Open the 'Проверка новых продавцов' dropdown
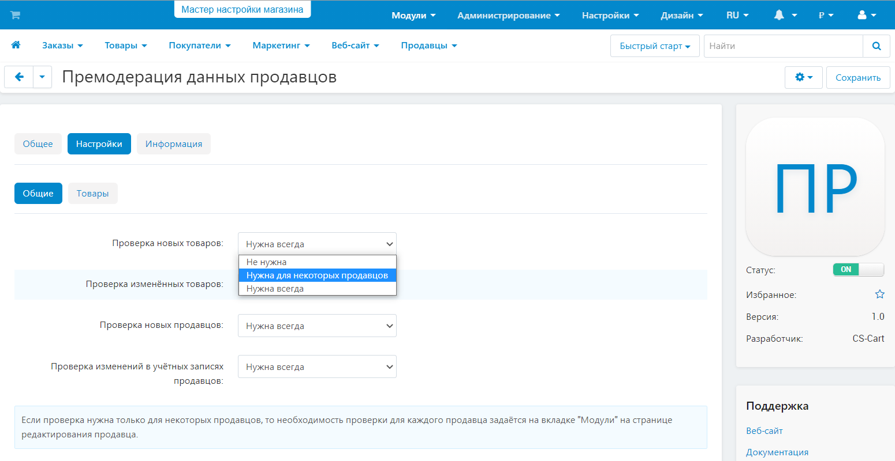 (317, 326)
